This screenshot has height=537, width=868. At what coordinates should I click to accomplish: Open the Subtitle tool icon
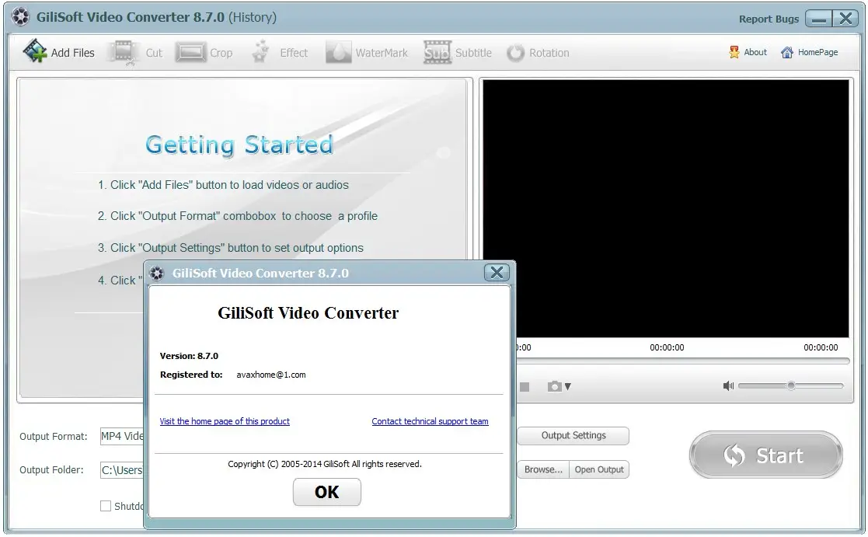[x=437, y=53]
